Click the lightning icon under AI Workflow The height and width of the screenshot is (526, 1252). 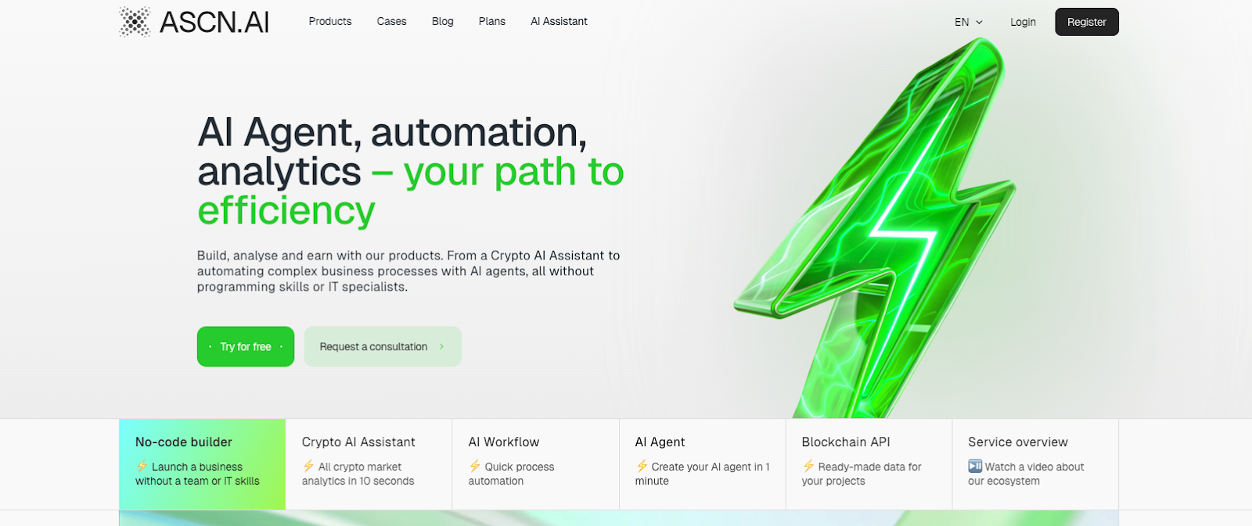[475, 467]
